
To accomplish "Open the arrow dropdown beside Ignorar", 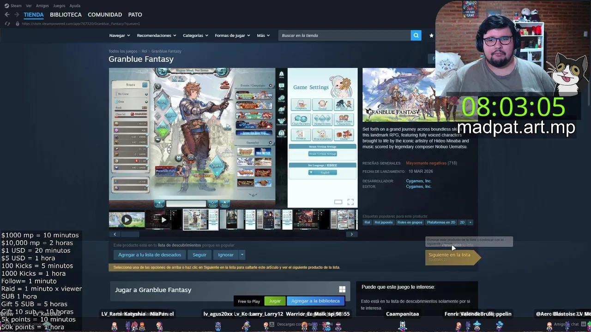I will point(241,255).
